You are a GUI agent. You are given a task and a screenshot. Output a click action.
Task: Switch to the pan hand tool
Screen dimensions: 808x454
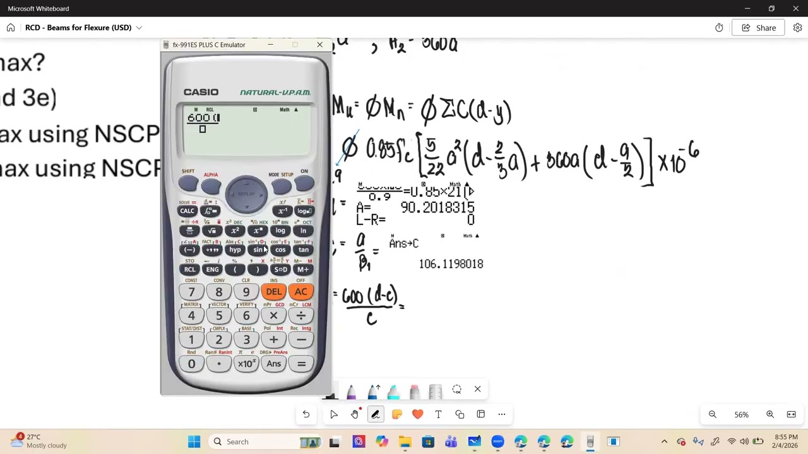click(x=355, y=414)
